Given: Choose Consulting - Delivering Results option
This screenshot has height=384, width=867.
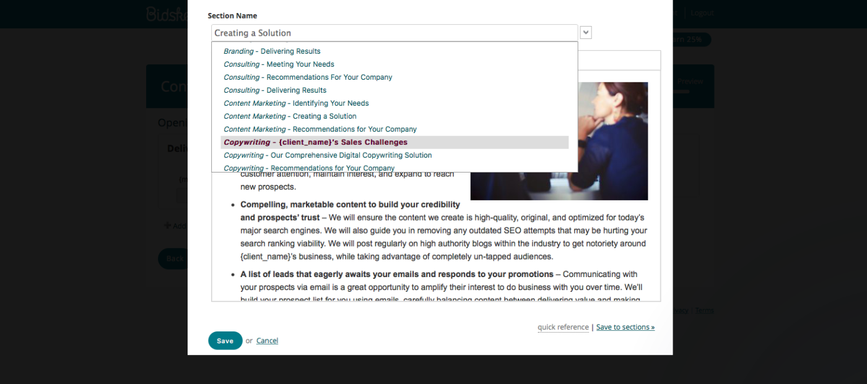Looking at the screenshot, I should [x=275, y=90].
